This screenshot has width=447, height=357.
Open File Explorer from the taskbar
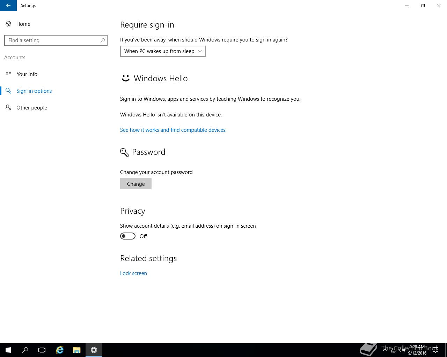click(x=77, y=350)
